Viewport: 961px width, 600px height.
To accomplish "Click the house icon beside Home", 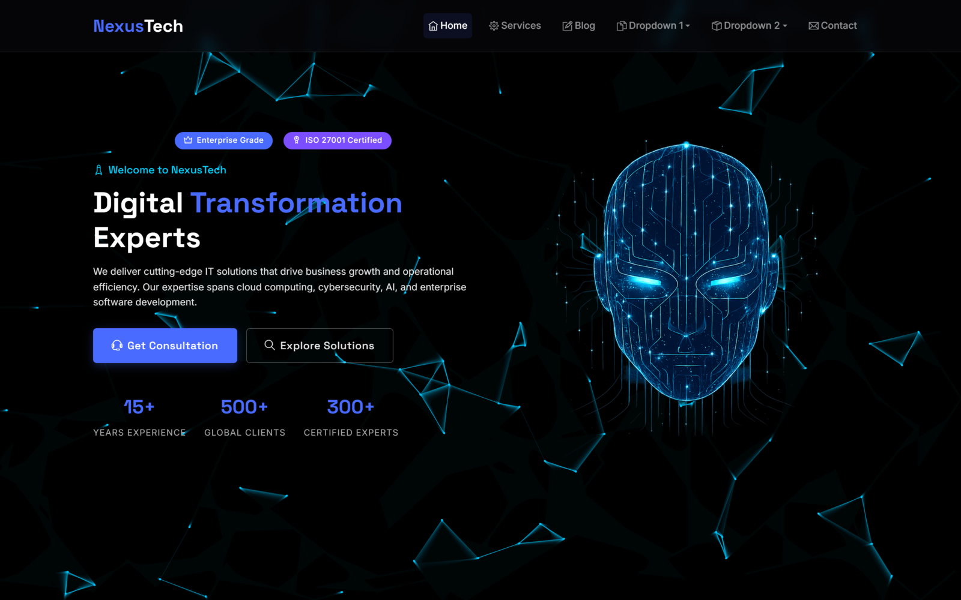I will click(x=432, y=26).
